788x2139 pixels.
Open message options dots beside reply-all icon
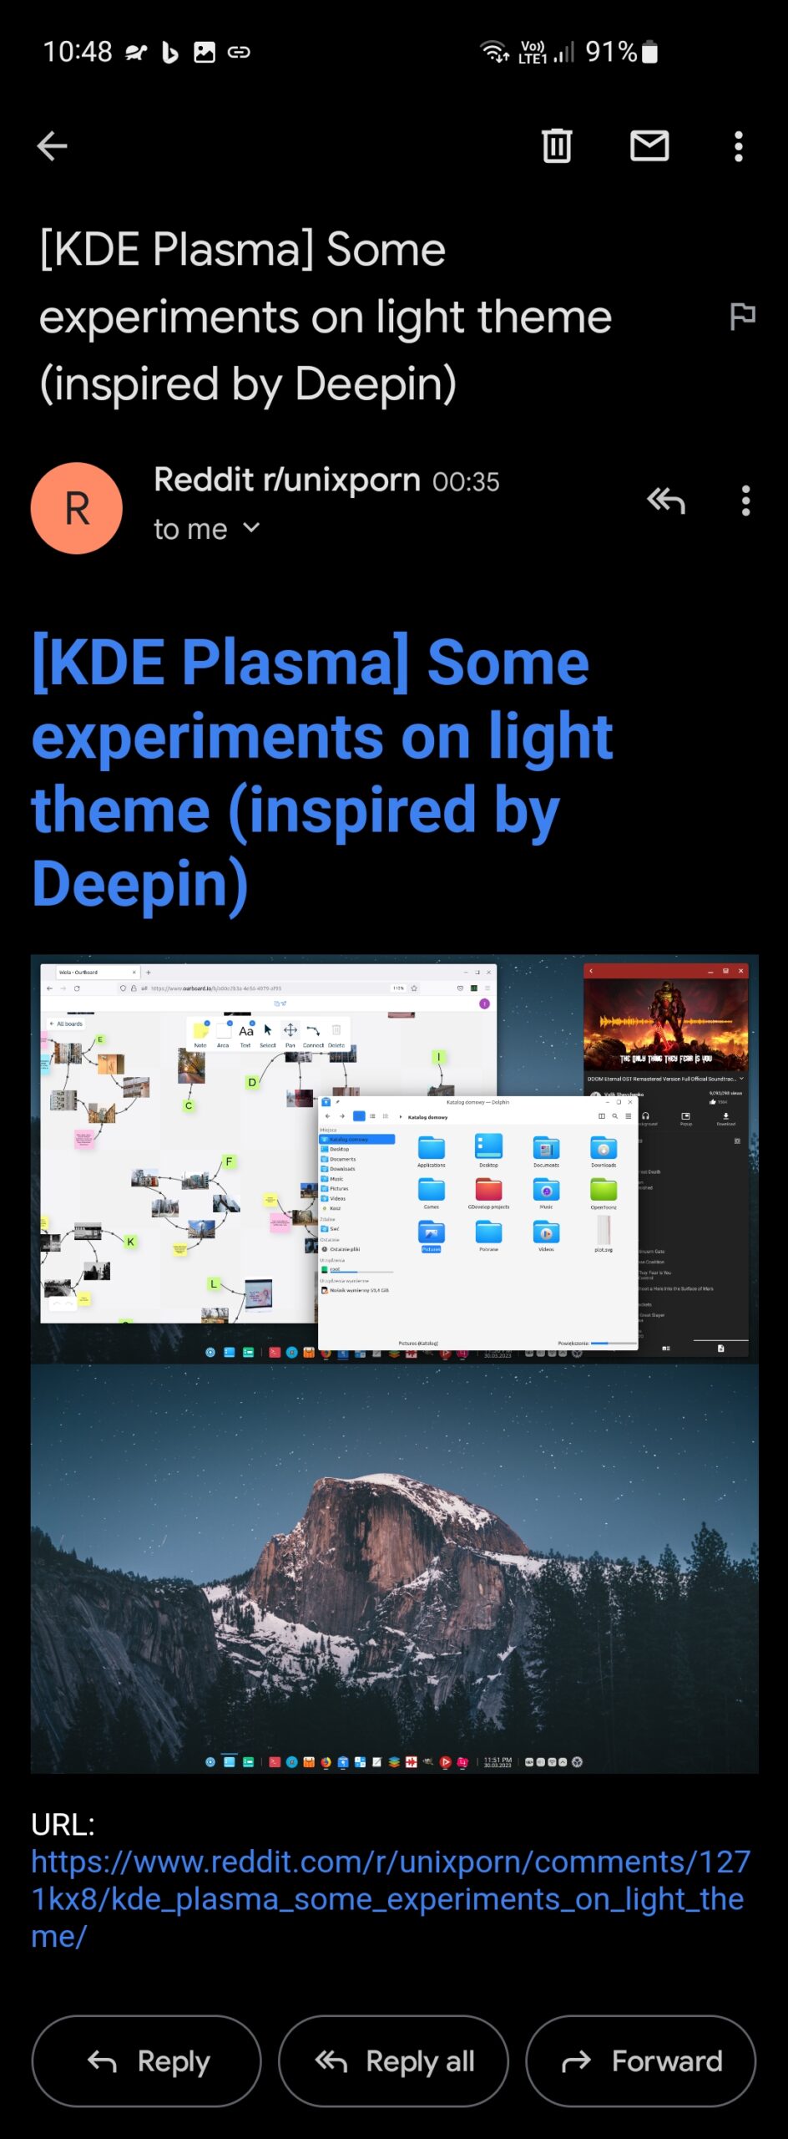(745, 501)
